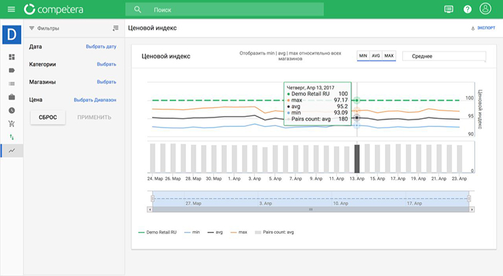This screenshot has height=276, width=503.
Task: Open the tag icon sidebar item
Action: point(12,71)
